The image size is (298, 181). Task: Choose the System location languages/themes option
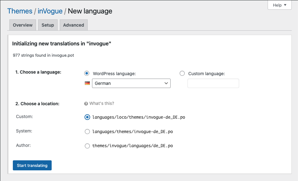tap(87, 132)
